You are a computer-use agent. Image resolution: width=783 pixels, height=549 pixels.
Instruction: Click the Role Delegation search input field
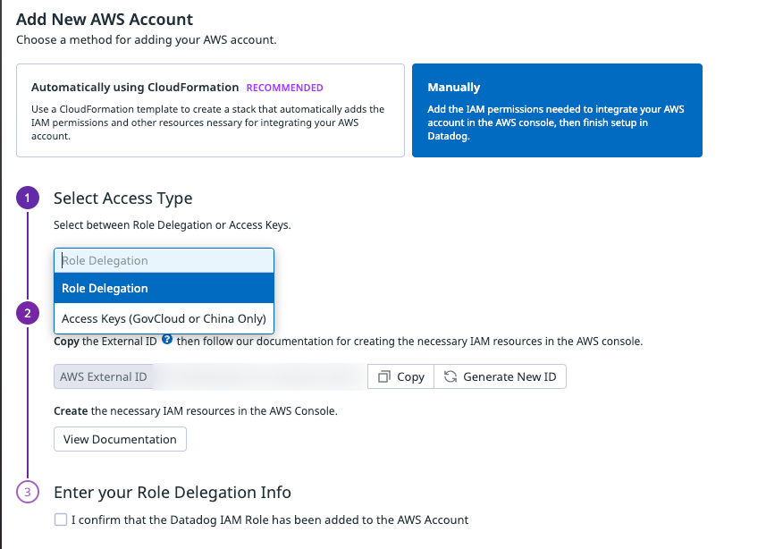(164, 260)
